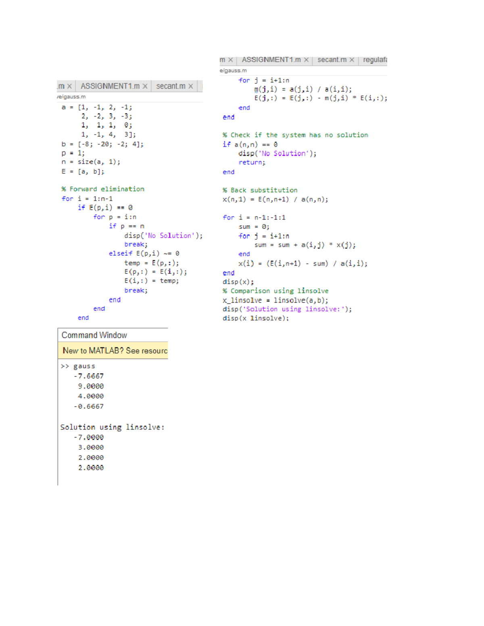Switch to secant.m tab above matrix a code
The height and width of the screenshot is (626, 484).
(x=171, y=86)
